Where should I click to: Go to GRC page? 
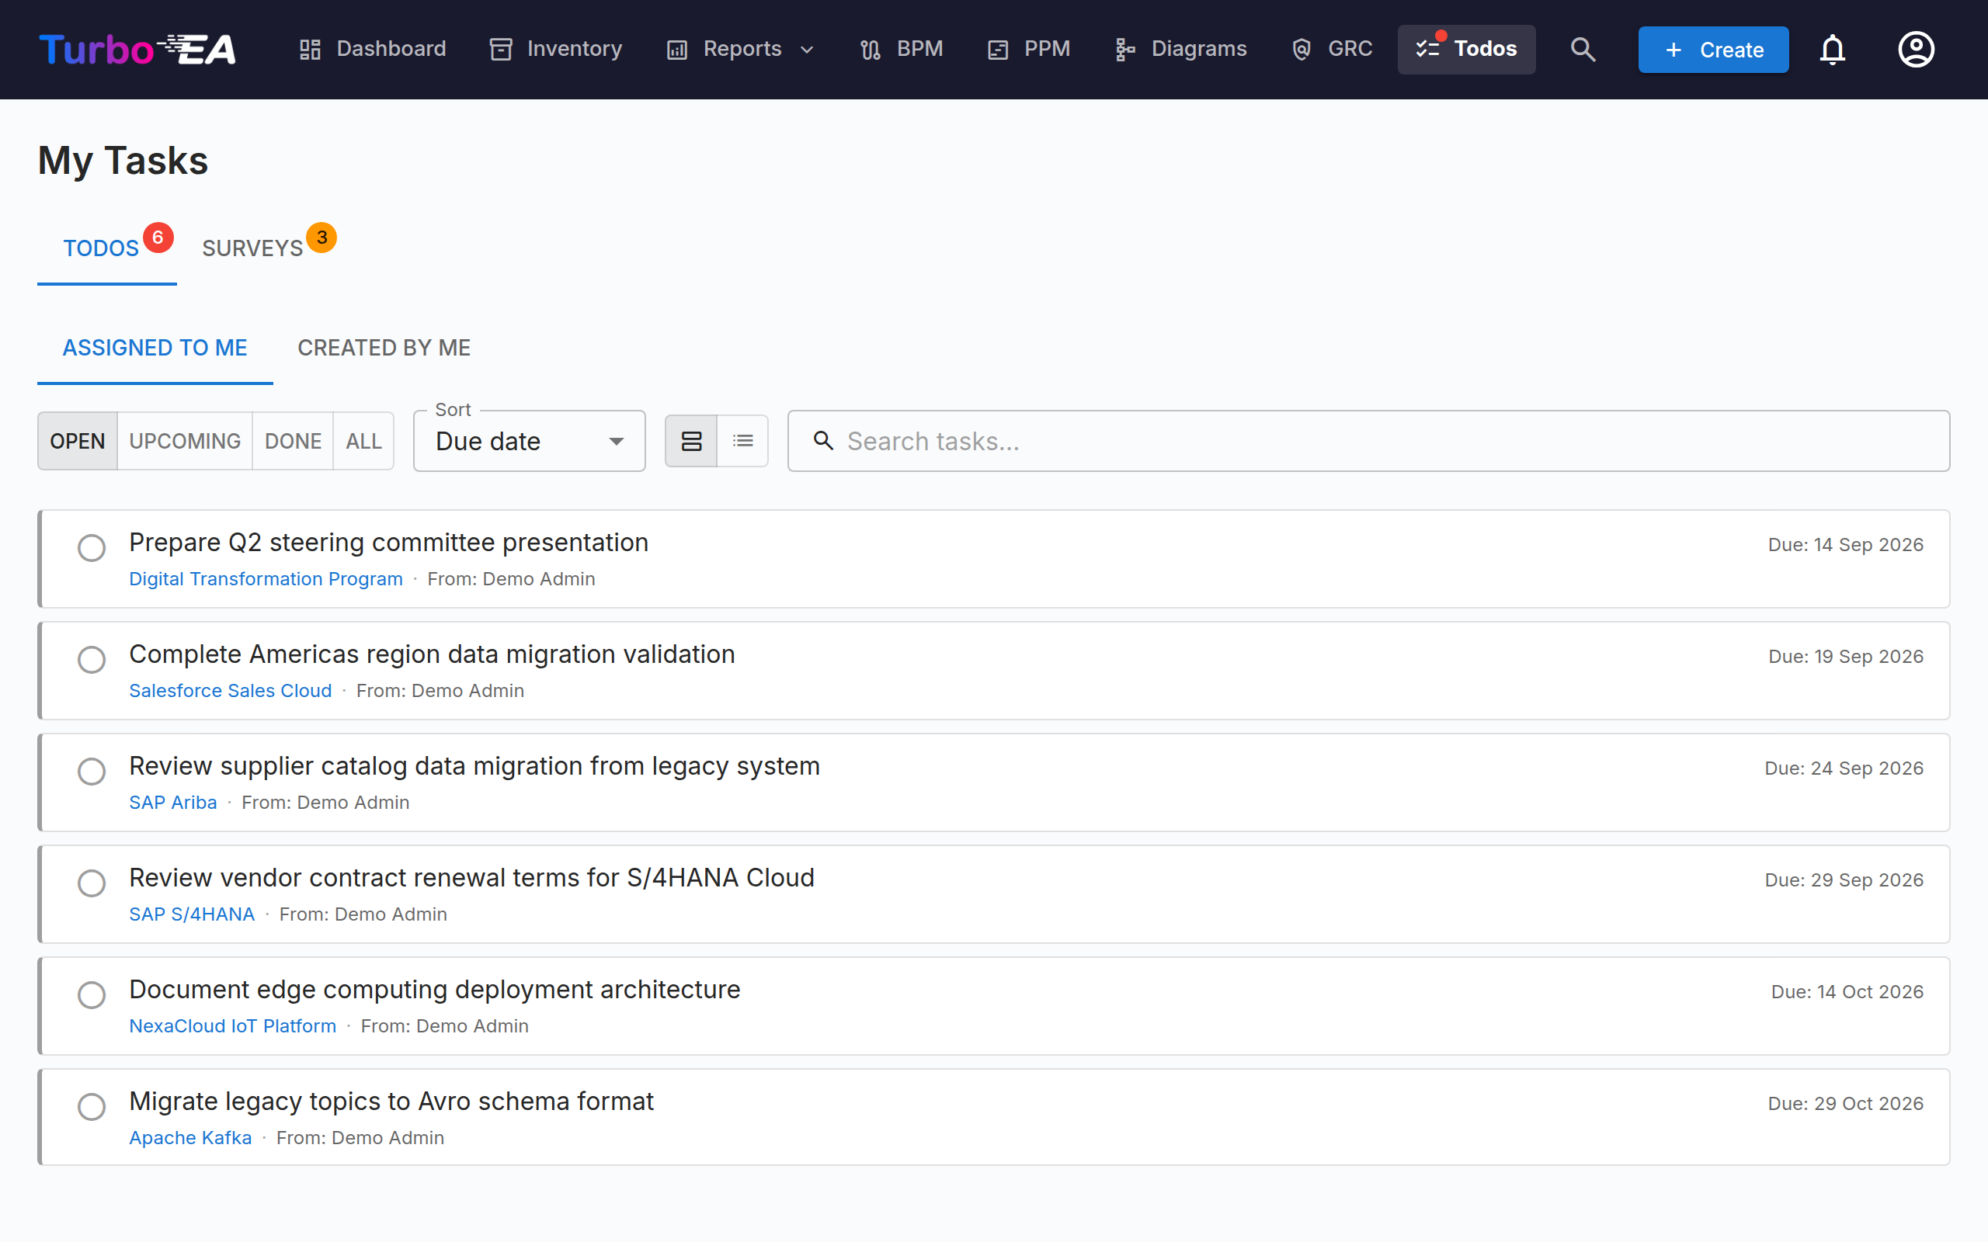pyautogui.click(x=1331, y=49)
